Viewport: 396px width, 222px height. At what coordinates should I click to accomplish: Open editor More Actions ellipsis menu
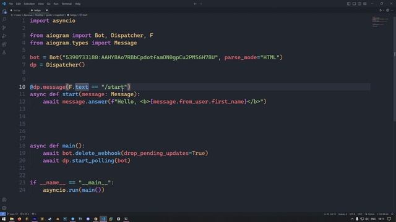[x=392, y=10]
